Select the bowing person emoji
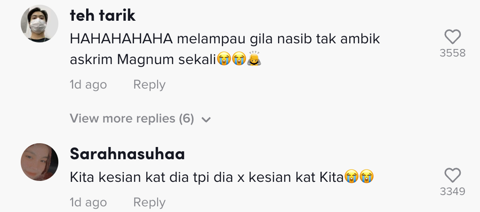480x212 pixels. click(x=254, y=59)
